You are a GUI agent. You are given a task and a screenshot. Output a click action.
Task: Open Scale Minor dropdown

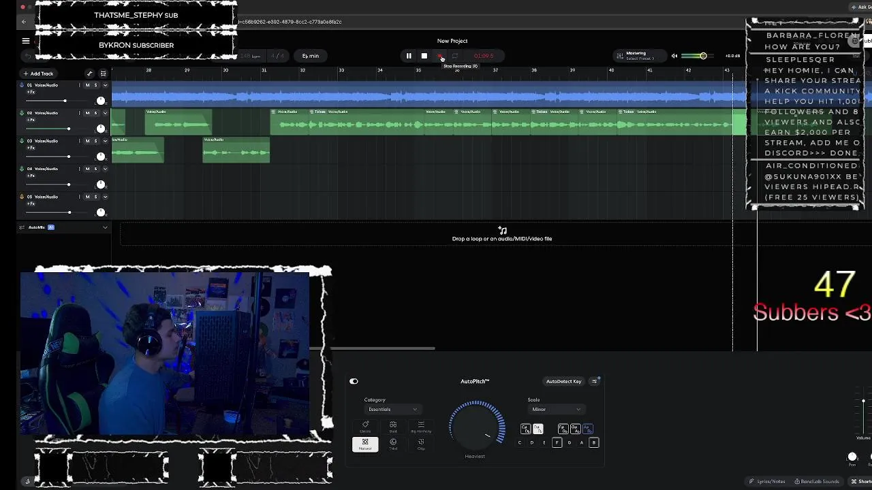pyautogui.click(x=556, y=409)
